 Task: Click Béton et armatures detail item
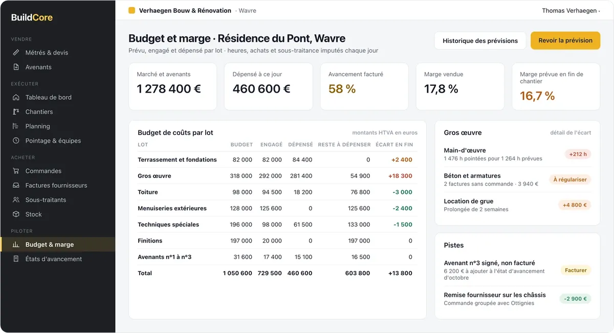point(517,180)
